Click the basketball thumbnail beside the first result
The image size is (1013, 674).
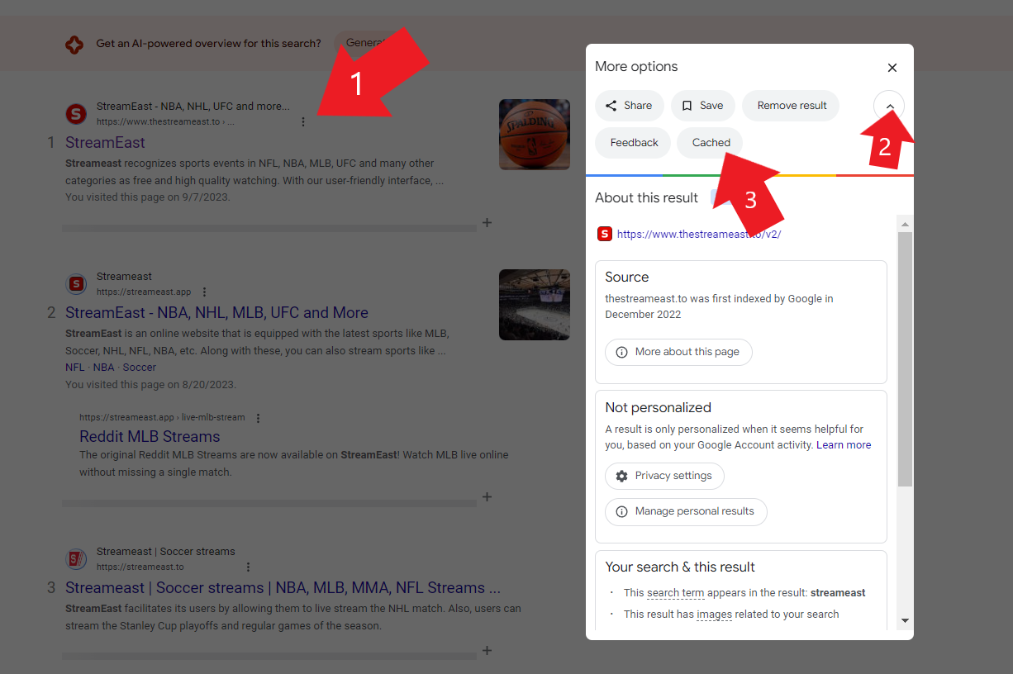[534, 134]
